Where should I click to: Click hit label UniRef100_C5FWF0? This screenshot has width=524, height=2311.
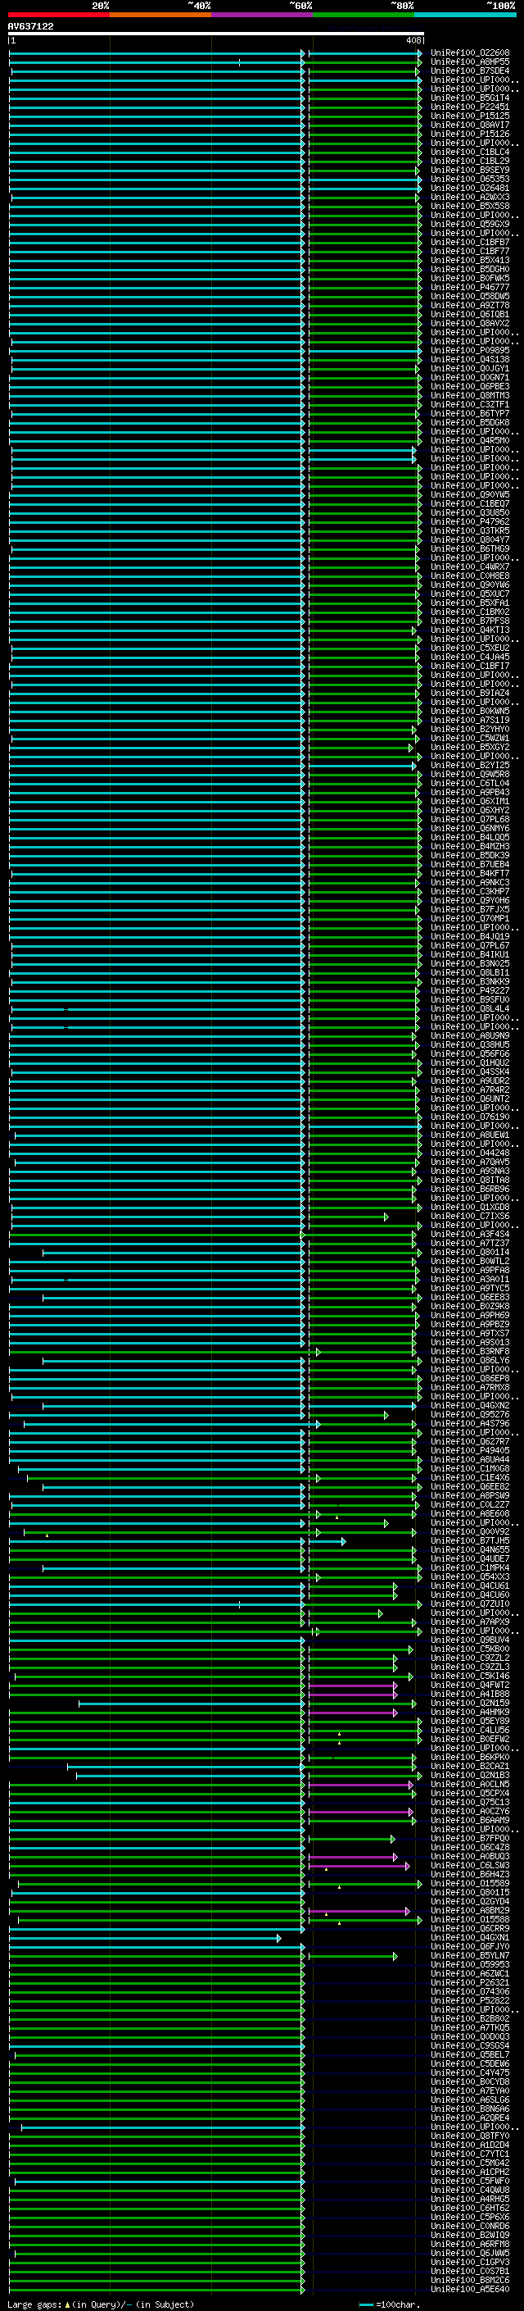click(470, 2181)
